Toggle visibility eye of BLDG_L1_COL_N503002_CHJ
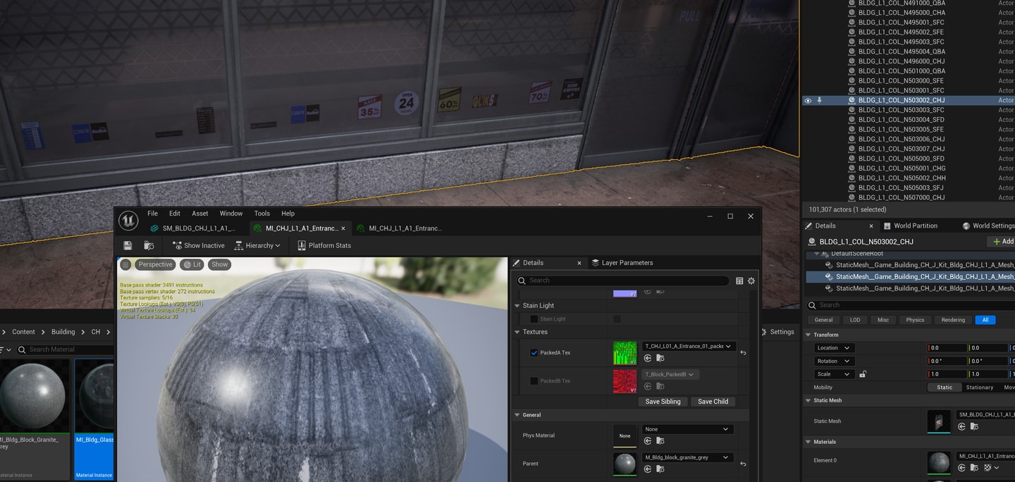The image size is (1015, 482). pyautogui.click(x=808, y=101)
